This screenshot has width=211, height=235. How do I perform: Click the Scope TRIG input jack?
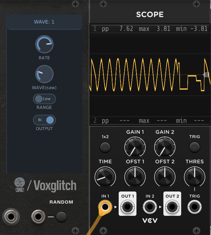[x=194, y=208]
